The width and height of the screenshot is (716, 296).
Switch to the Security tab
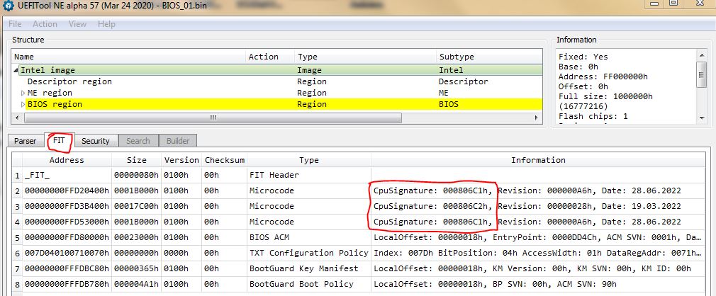96,141
